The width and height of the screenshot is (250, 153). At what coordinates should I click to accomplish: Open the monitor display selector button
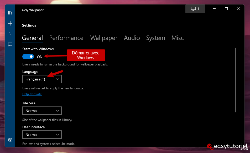click(195, 9)
